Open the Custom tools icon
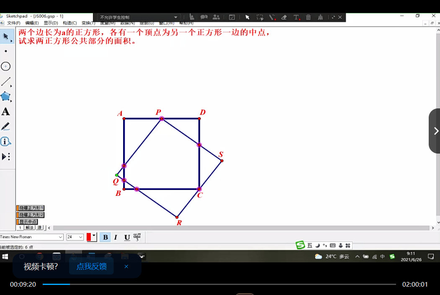Viewport: 440px width, 295px height. point(6,156)
